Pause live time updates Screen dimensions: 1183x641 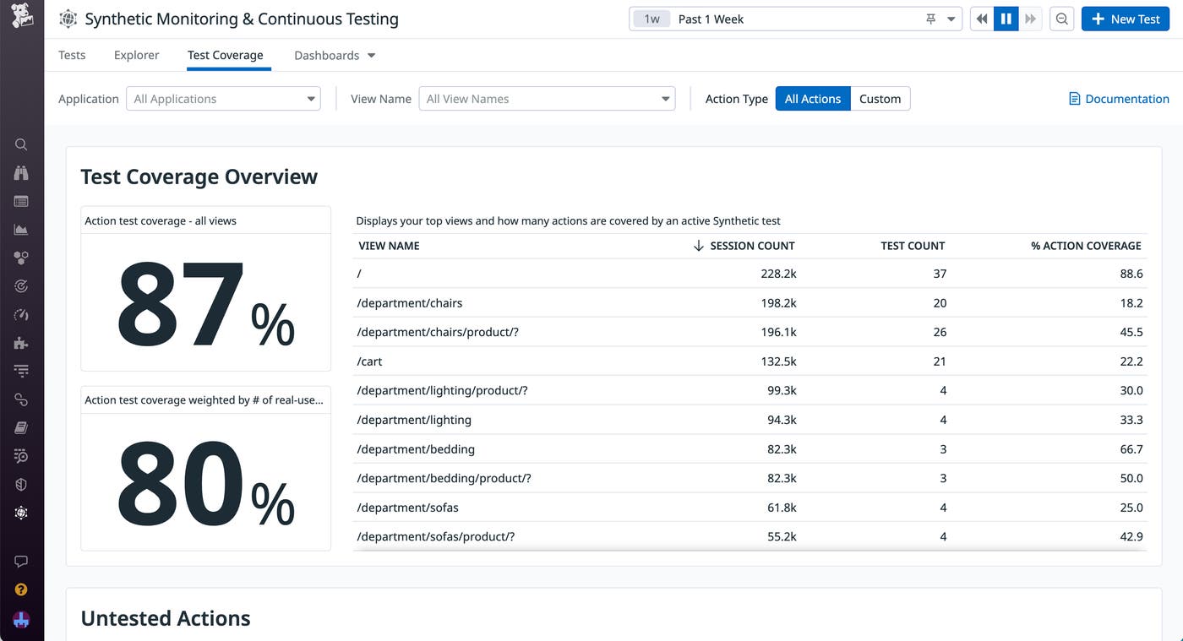tap(1006, 19)
